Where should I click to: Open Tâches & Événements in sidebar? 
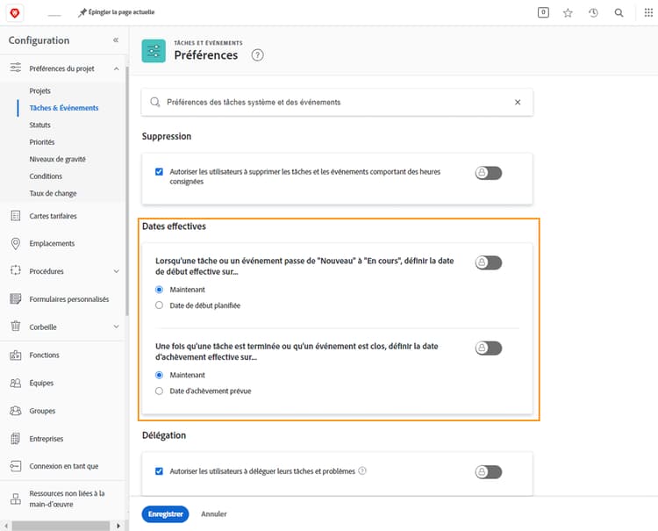tap(64, 108)
